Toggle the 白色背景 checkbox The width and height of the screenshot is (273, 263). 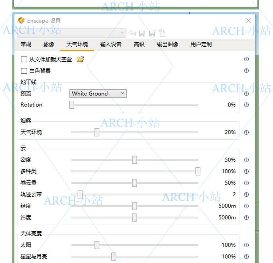[24, 71]
